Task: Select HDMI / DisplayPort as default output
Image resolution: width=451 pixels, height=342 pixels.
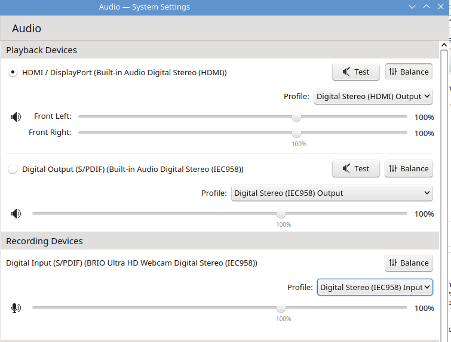Action: coord(13,72)
